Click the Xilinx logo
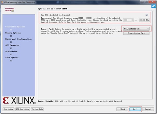 [x=19, y=100]
